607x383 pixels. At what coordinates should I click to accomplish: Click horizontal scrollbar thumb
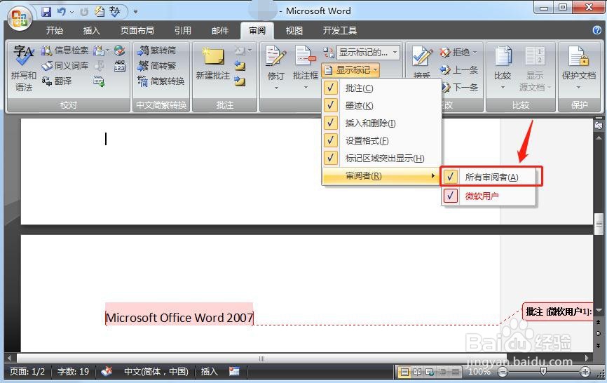coord(261,358)
